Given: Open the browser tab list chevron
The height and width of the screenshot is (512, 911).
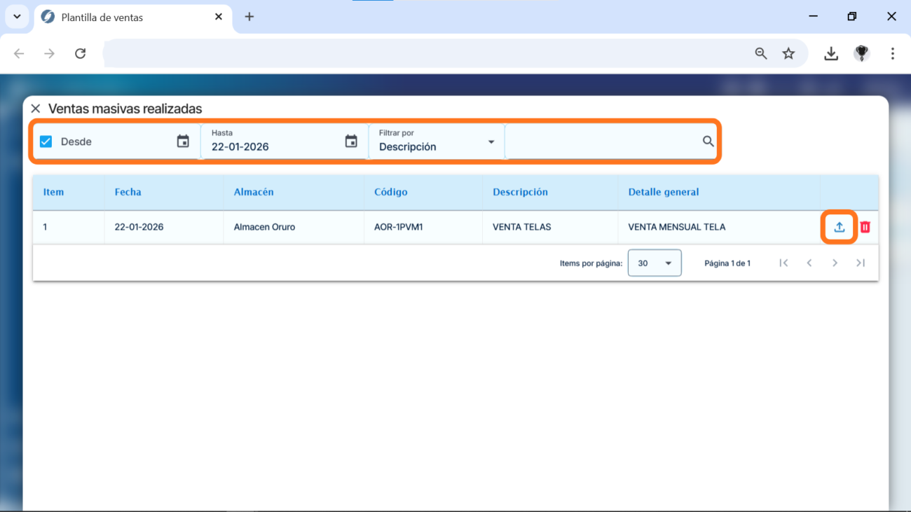Looking at the screenshot, I should 17,17.
